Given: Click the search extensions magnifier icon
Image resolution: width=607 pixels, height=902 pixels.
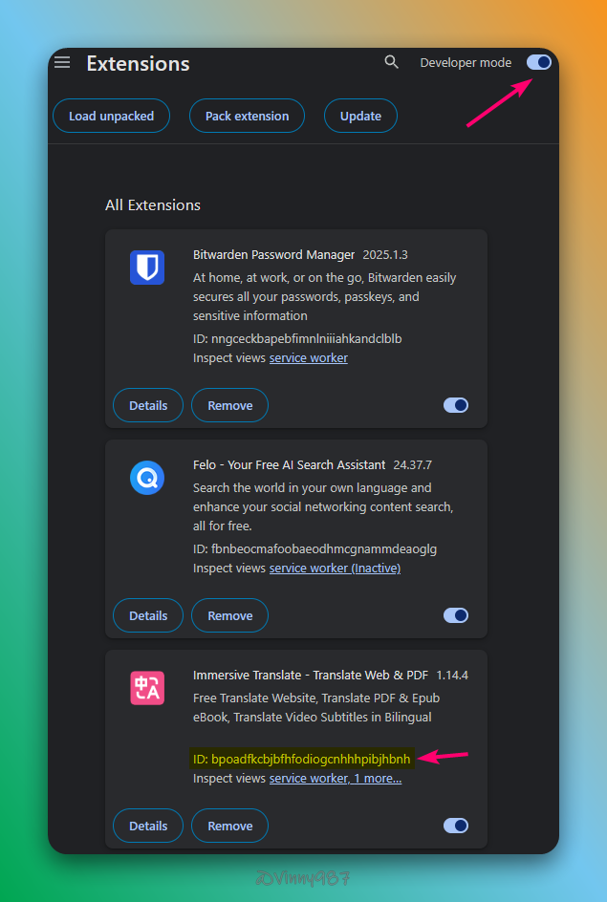Looking at the screenshot, I should click(x=391, y=62).
